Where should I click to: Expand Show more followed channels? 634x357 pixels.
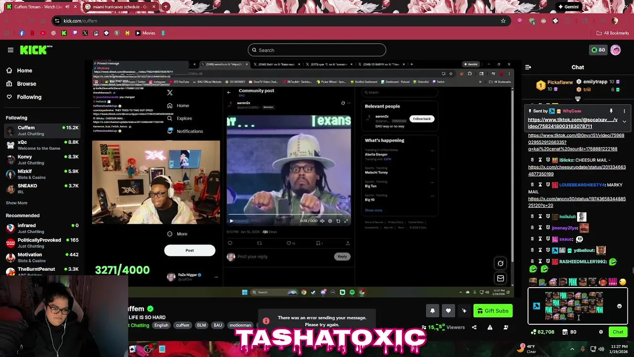pyautogui.click(x=16, y=203)
